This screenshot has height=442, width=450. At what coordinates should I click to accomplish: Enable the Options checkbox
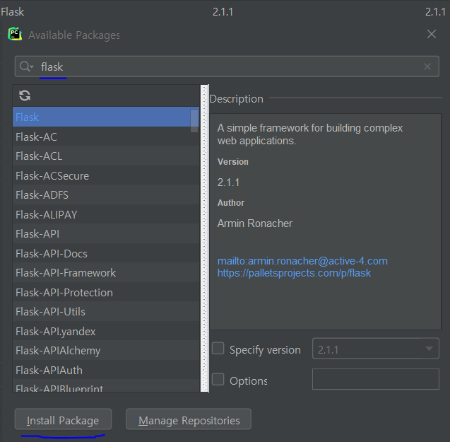tap(218, 379)
